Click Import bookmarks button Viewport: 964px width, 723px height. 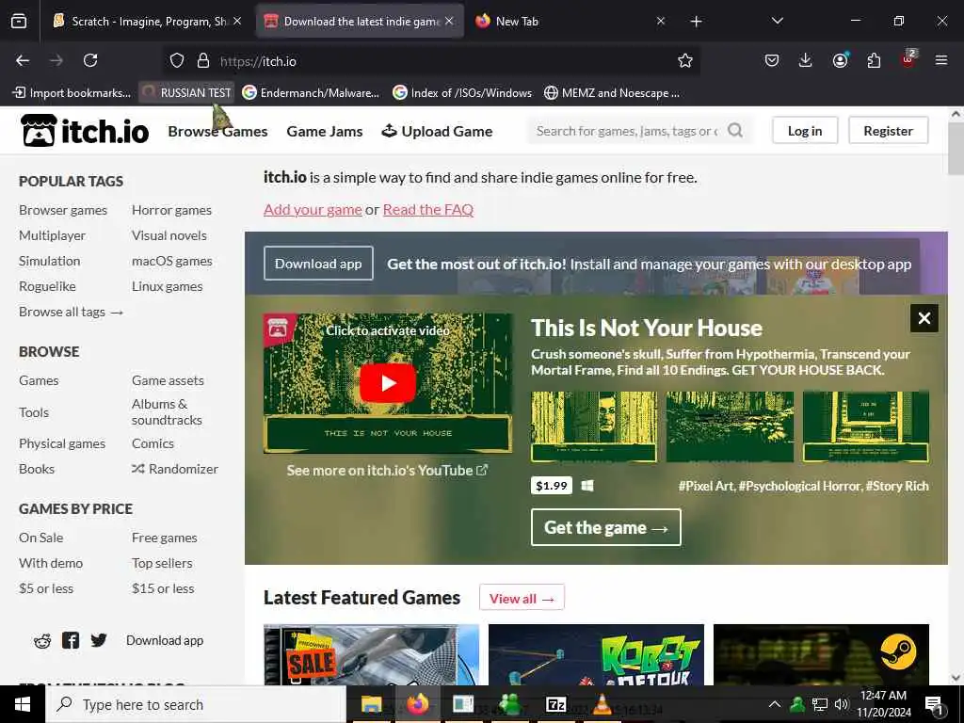(x=72, y=93)
